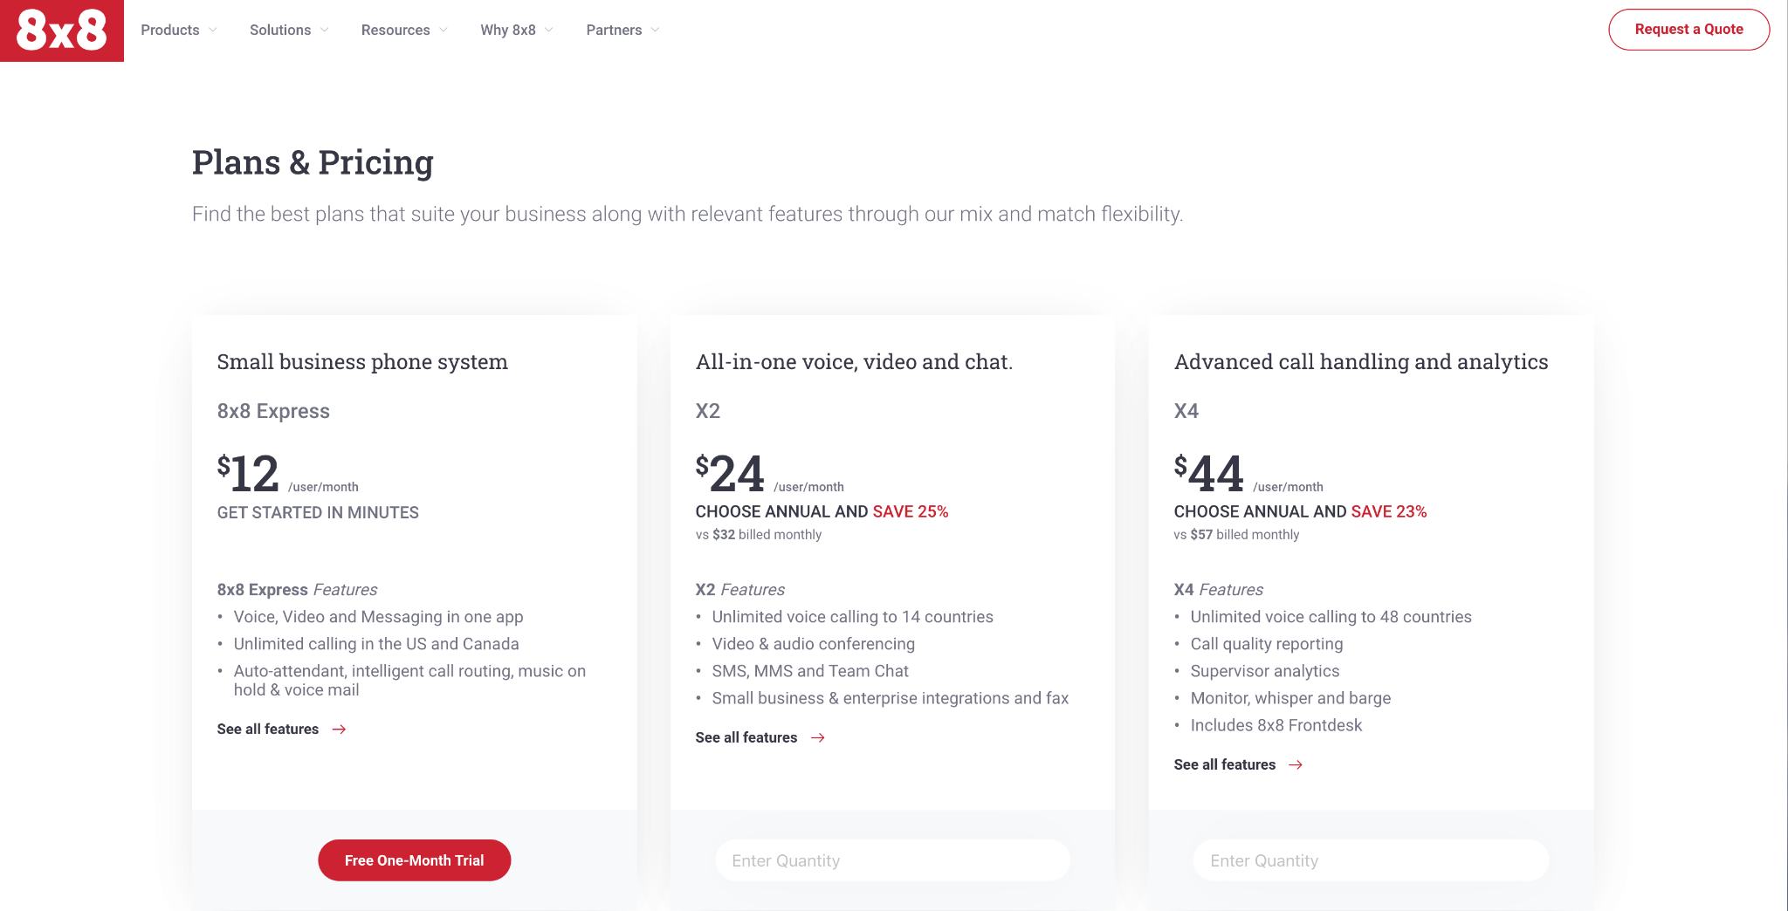Click 'Advanced call handling and analytics' title
The width and height of the screenshot is (1788, 911).
pos(1361,362)
